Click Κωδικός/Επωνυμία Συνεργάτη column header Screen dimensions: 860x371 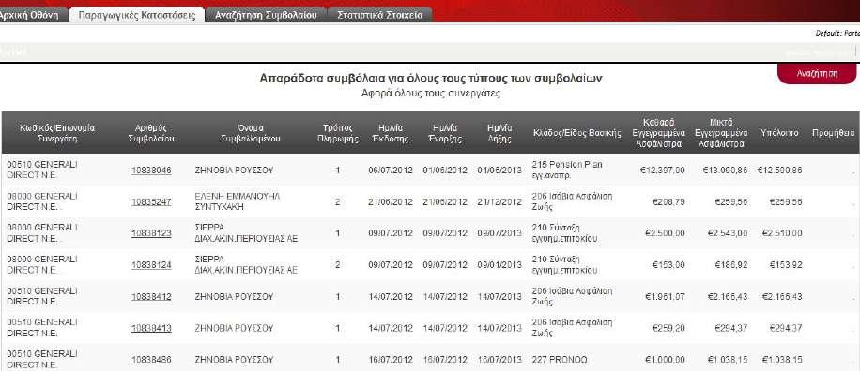pos(57,133)
